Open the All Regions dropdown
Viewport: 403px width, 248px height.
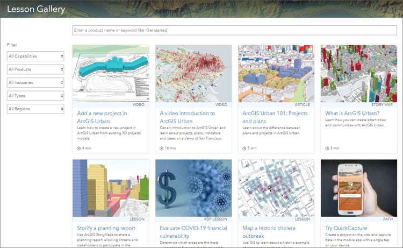pyautogui.click(x=35, y=109)
